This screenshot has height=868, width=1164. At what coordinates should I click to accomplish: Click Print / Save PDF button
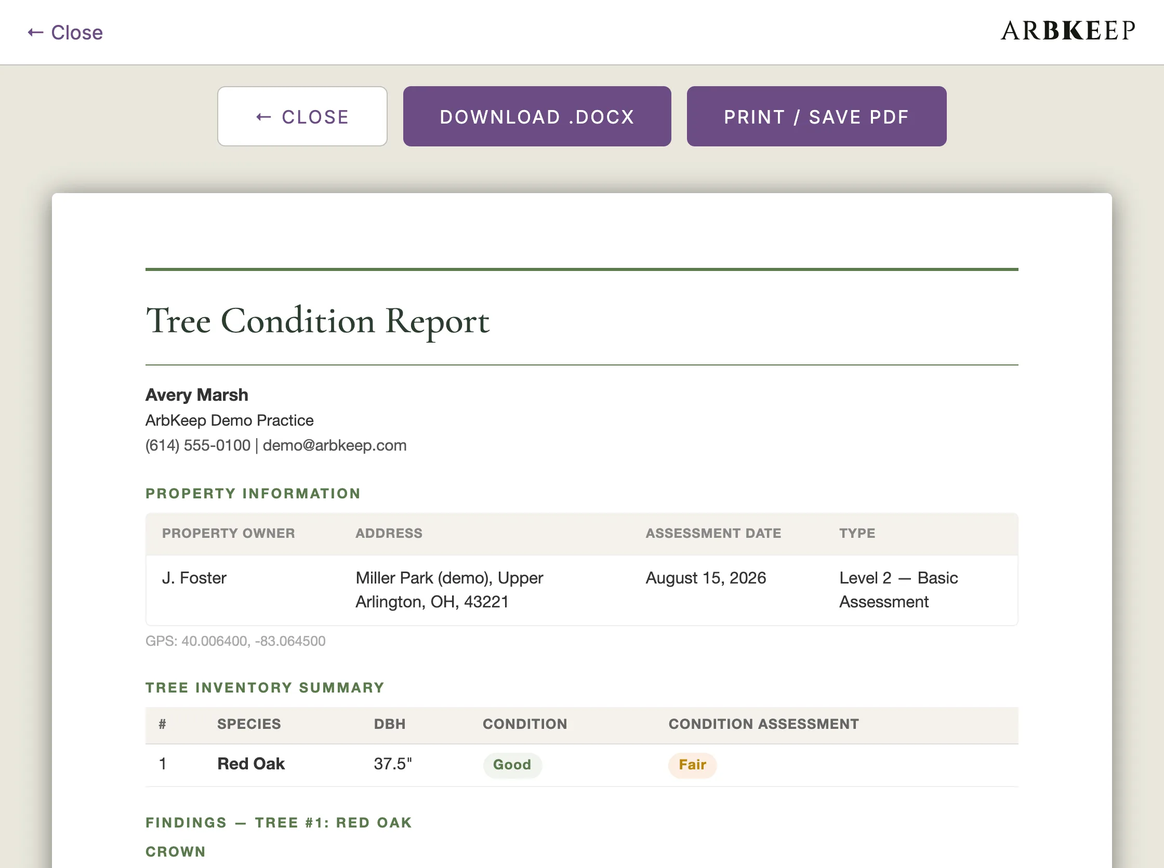pyautogui.click(x=816, y=117)
